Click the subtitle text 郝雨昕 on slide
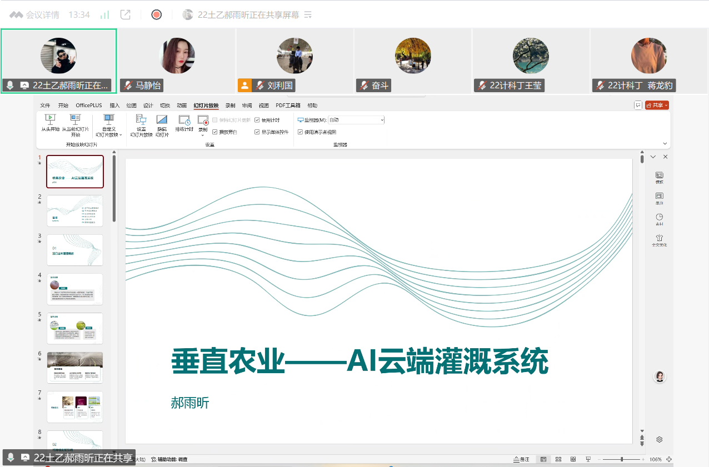 [190, 403]
